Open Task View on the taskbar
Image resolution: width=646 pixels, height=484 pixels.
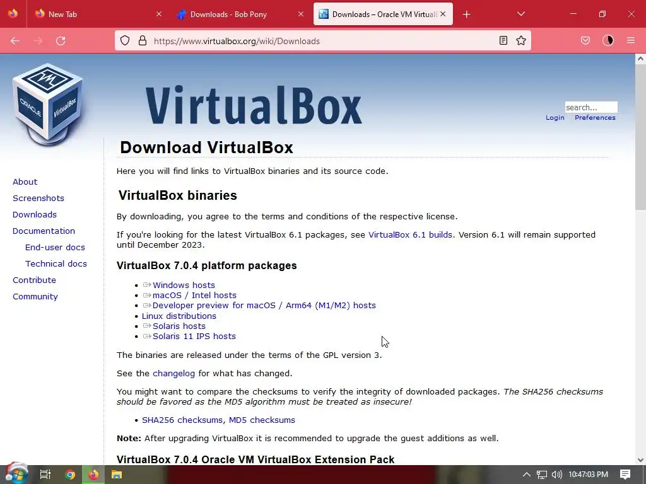pos(45,475)
